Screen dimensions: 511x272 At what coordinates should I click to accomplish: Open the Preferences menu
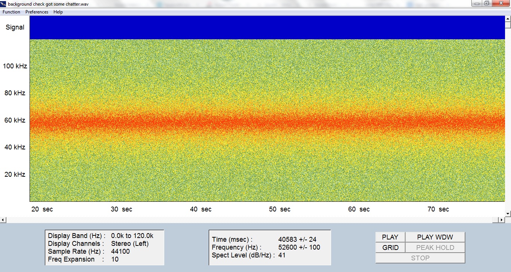[37, 12]
